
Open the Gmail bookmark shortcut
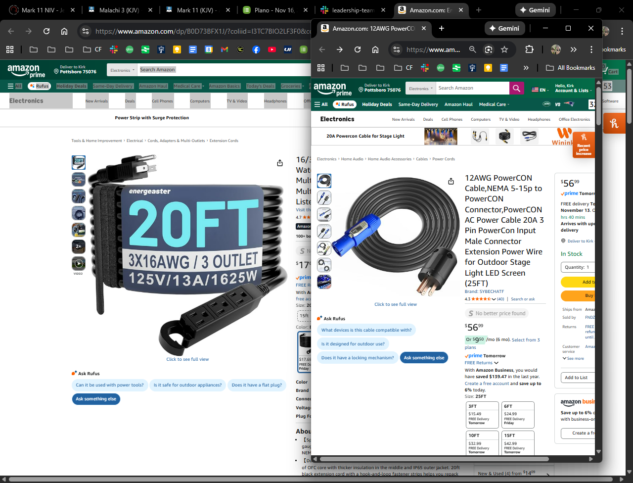(x=225, y=49)
